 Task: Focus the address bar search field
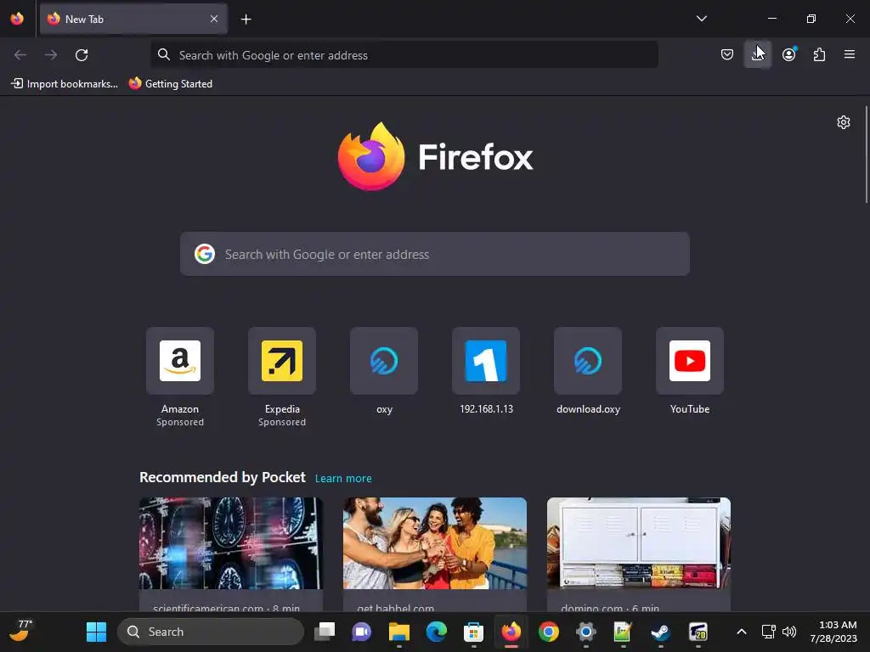[x=404, y=55]
